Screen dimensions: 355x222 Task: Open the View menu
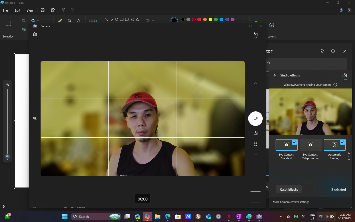pyautogui.click(x=30, y=10)
